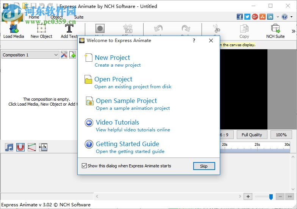Click the timeline scroll right arrow
Viewport: 297px width, 209px height.
240,196
